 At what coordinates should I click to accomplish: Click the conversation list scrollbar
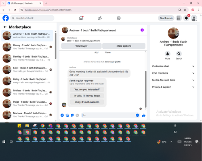pyautogui.click(x=56, y=45)
